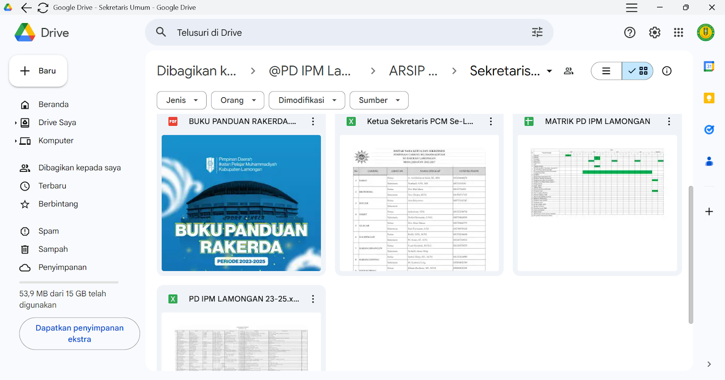Click the Excel icon of Ketua Sekretaris
The height and width of the screenshot is (380, 725).
pos(351,121)
